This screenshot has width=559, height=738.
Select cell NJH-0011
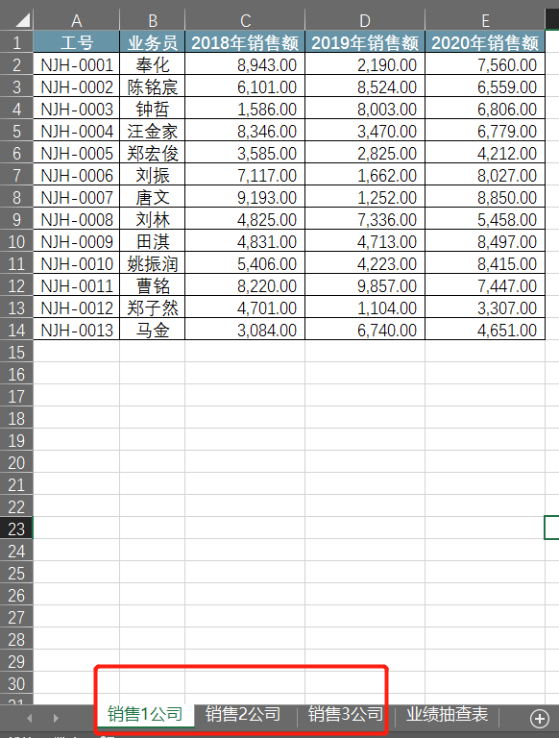click(x=76, y=286)
